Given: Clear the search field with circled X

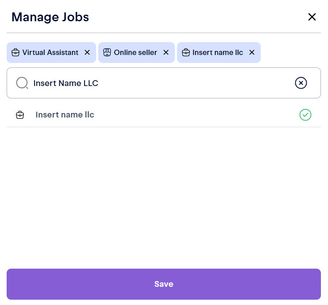Looking at the screenshot, I should click(x=301, y=83).
